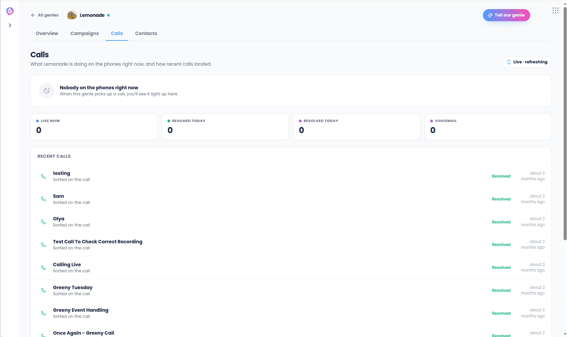
Task: Open the apps grid menu icon
Action: pyautogui.click(x=556, y=11)
